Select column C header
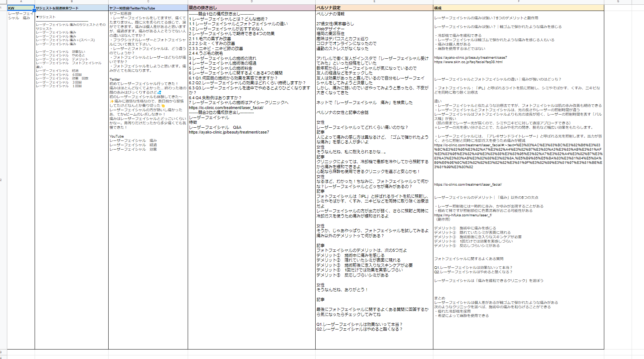The height and width of the screenshot is (359, 644). pyautogui.click(x=148, y=1)
